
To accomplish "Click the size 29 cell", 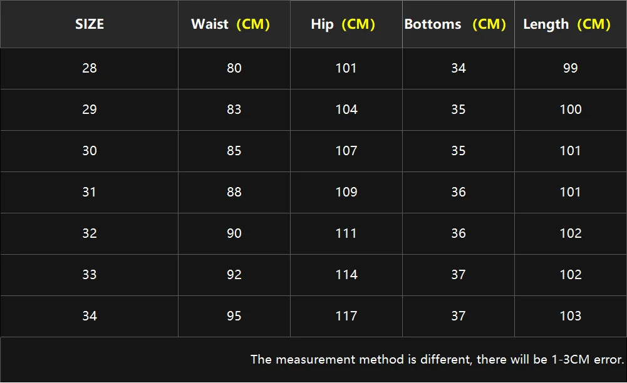I will coord(90,109).
